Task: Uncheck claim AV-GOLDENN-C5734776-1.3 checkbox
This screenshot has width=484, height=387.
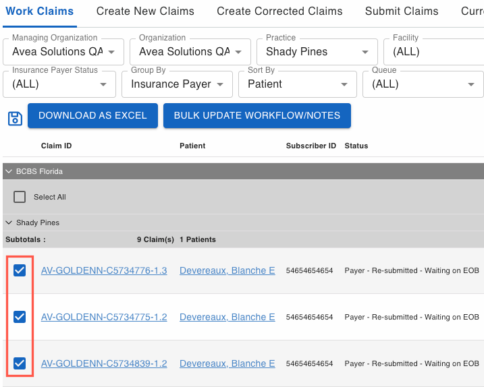Action: (x=20, y=270)
